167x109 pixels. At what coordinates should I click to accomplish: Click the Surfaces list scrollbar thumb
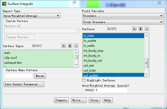coord(147,63)
